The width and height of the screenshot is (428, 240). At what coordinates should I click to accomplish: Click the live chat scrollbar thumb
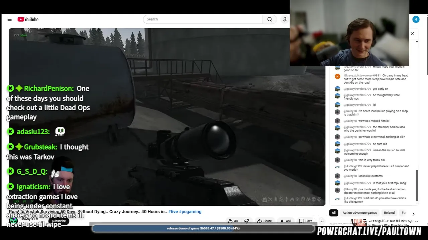417,185
